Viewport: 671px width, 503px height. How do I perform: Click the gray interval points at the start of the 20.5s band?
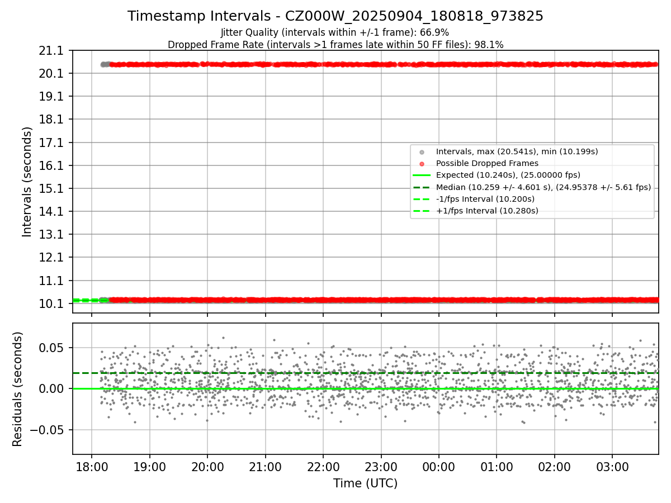(105, 64)
